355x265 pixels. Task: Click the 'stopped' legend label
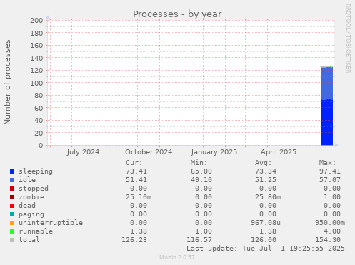34,189
